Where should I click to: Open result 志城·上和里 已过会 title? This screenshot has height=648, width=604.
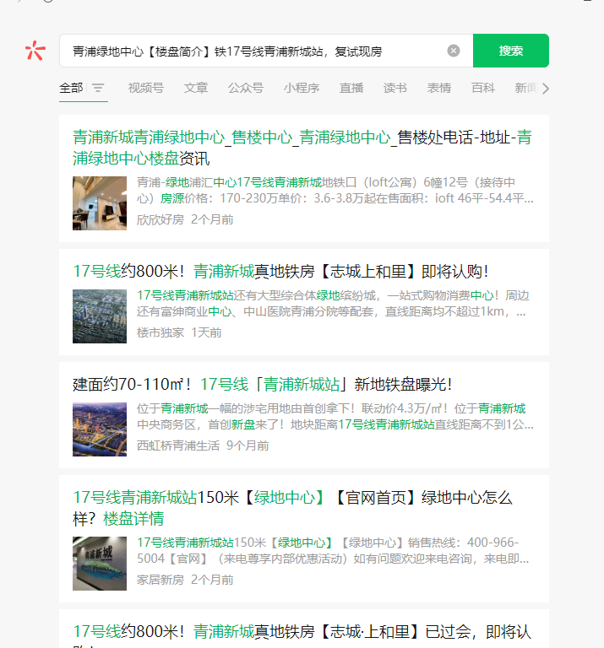302,635
